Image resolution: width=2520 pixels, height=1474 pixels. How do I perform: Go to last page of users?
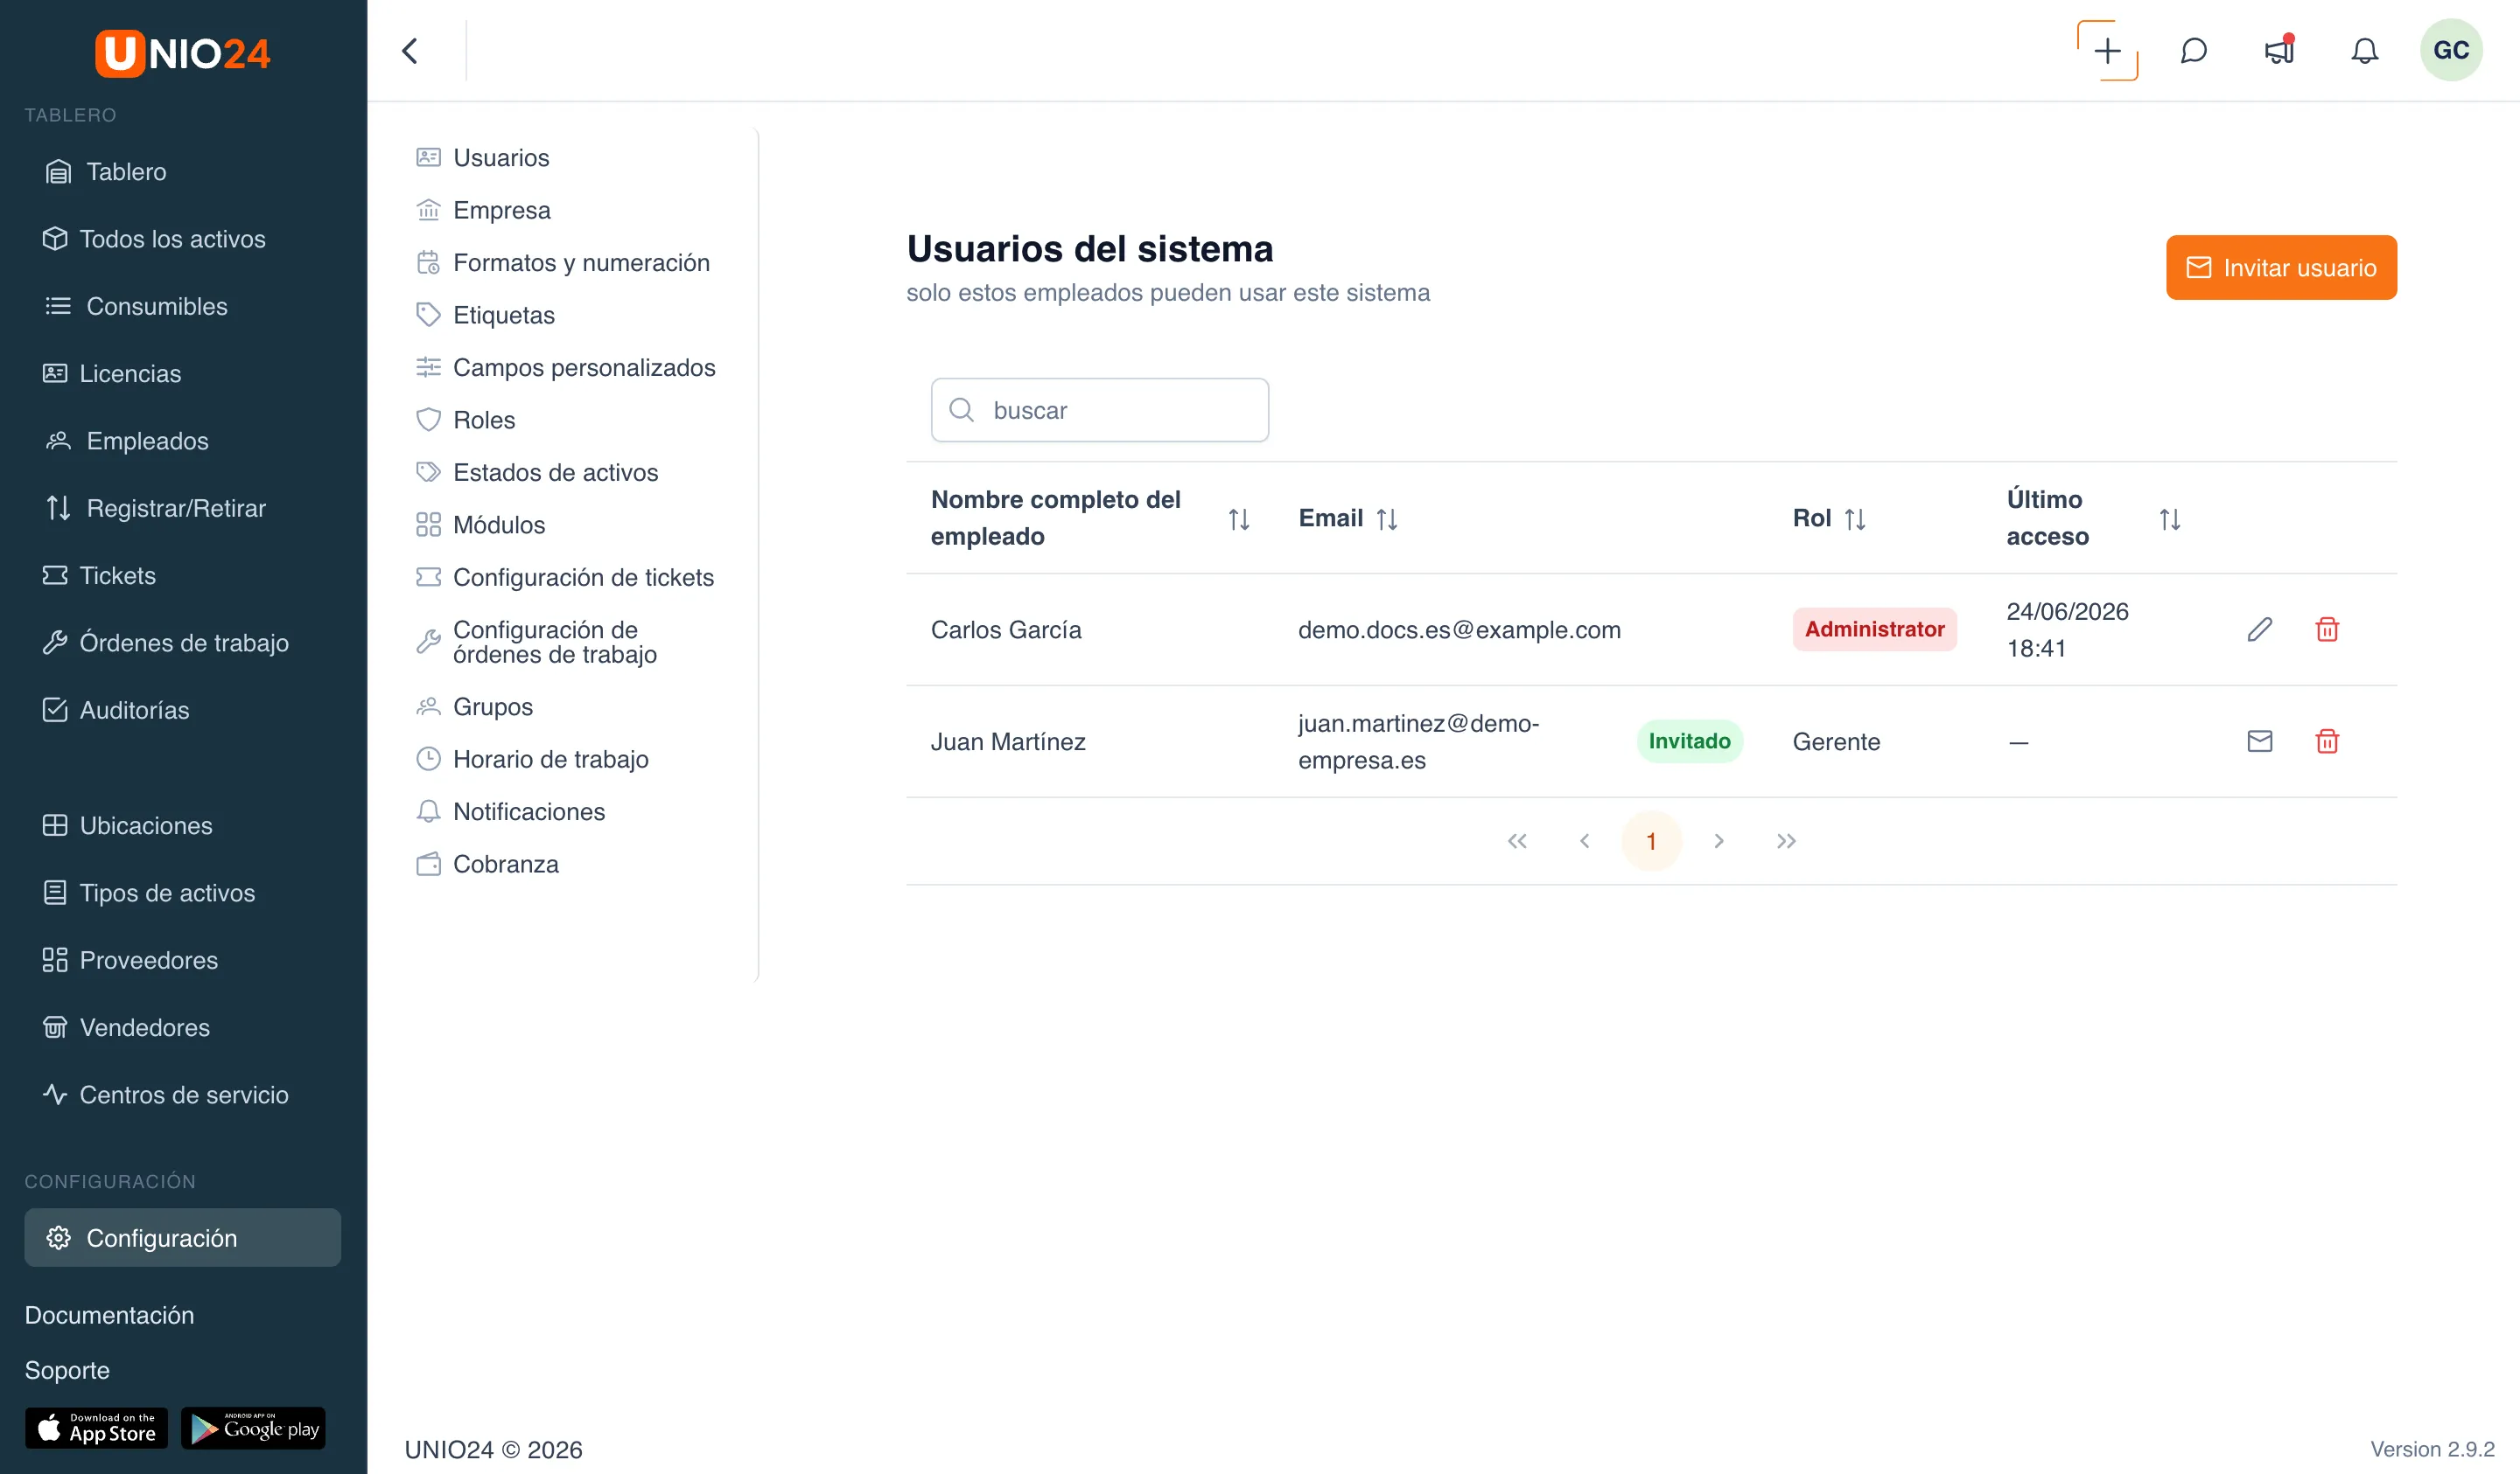click(1786, 841)
